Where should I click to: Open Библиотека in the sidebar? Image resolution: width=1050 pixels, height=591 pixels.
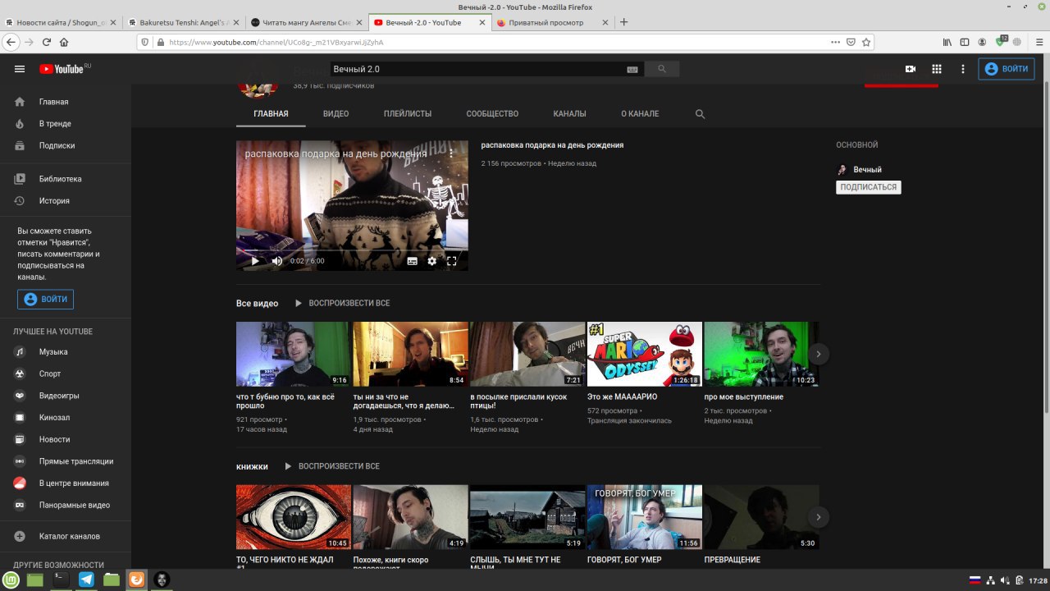point(66,179)
